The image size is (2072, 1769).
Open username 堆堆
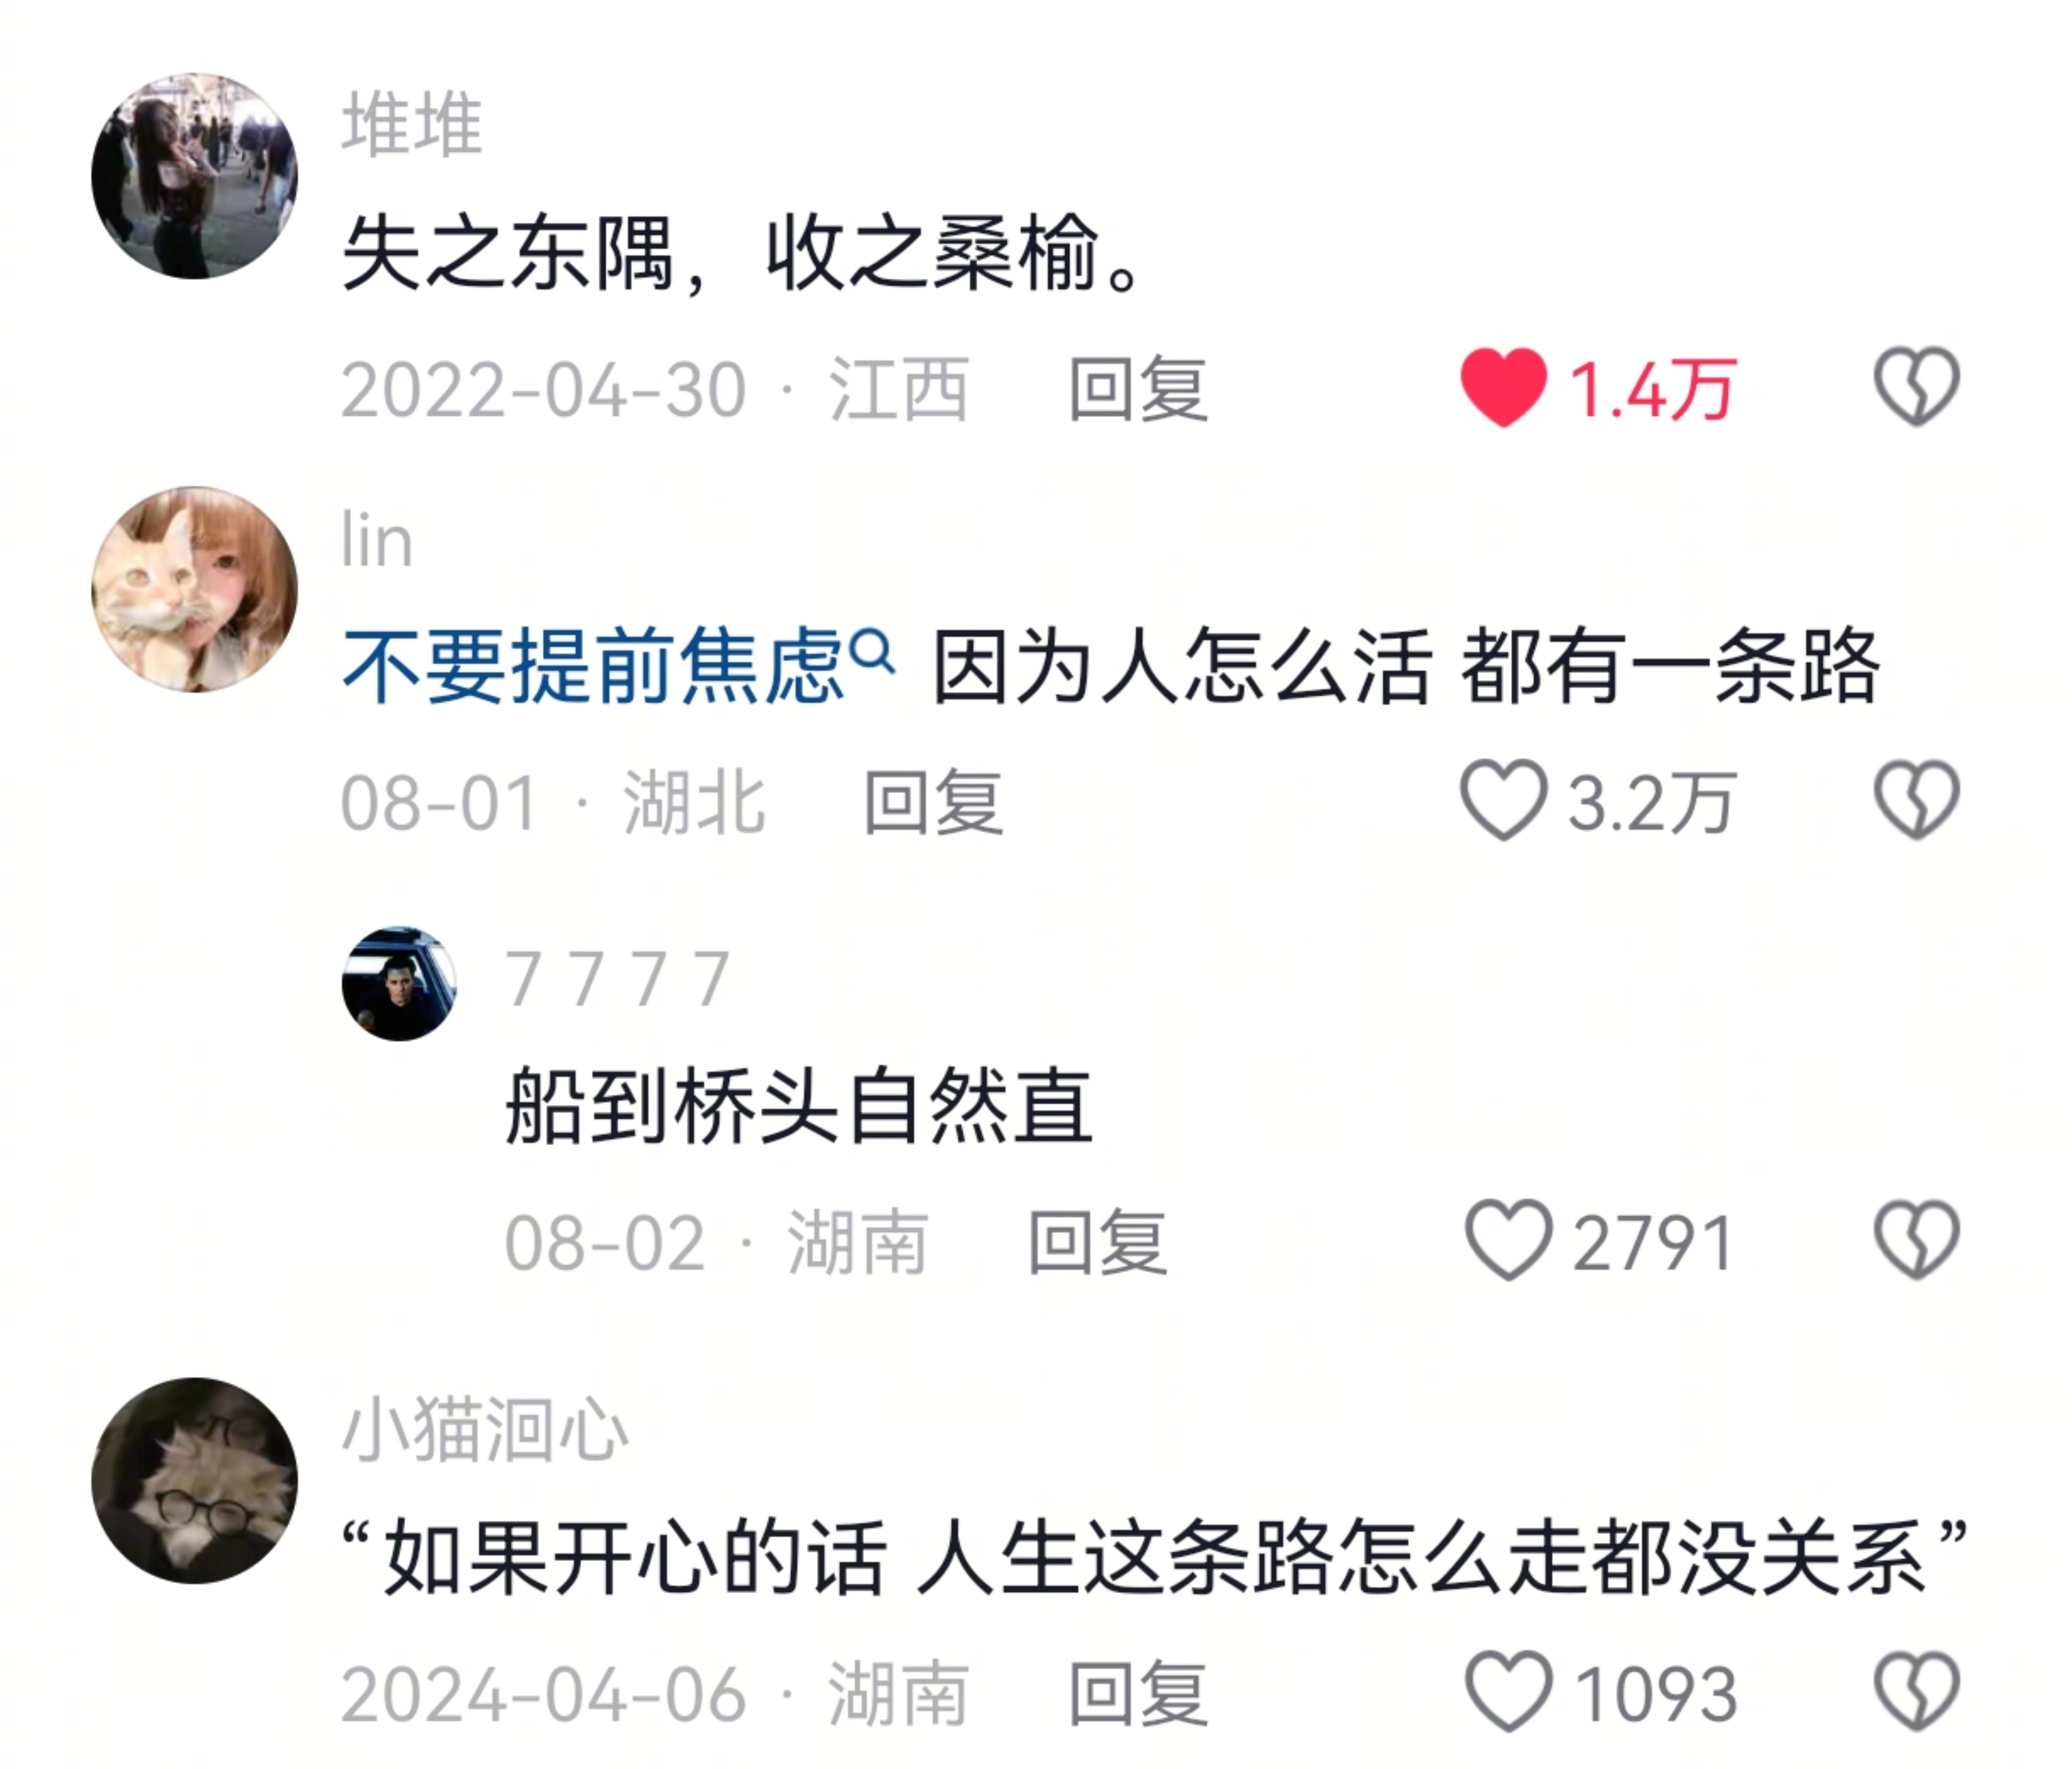[412, 125]
